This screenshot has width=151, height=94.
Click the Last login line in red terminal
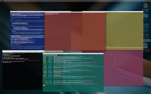coord(52,13)
